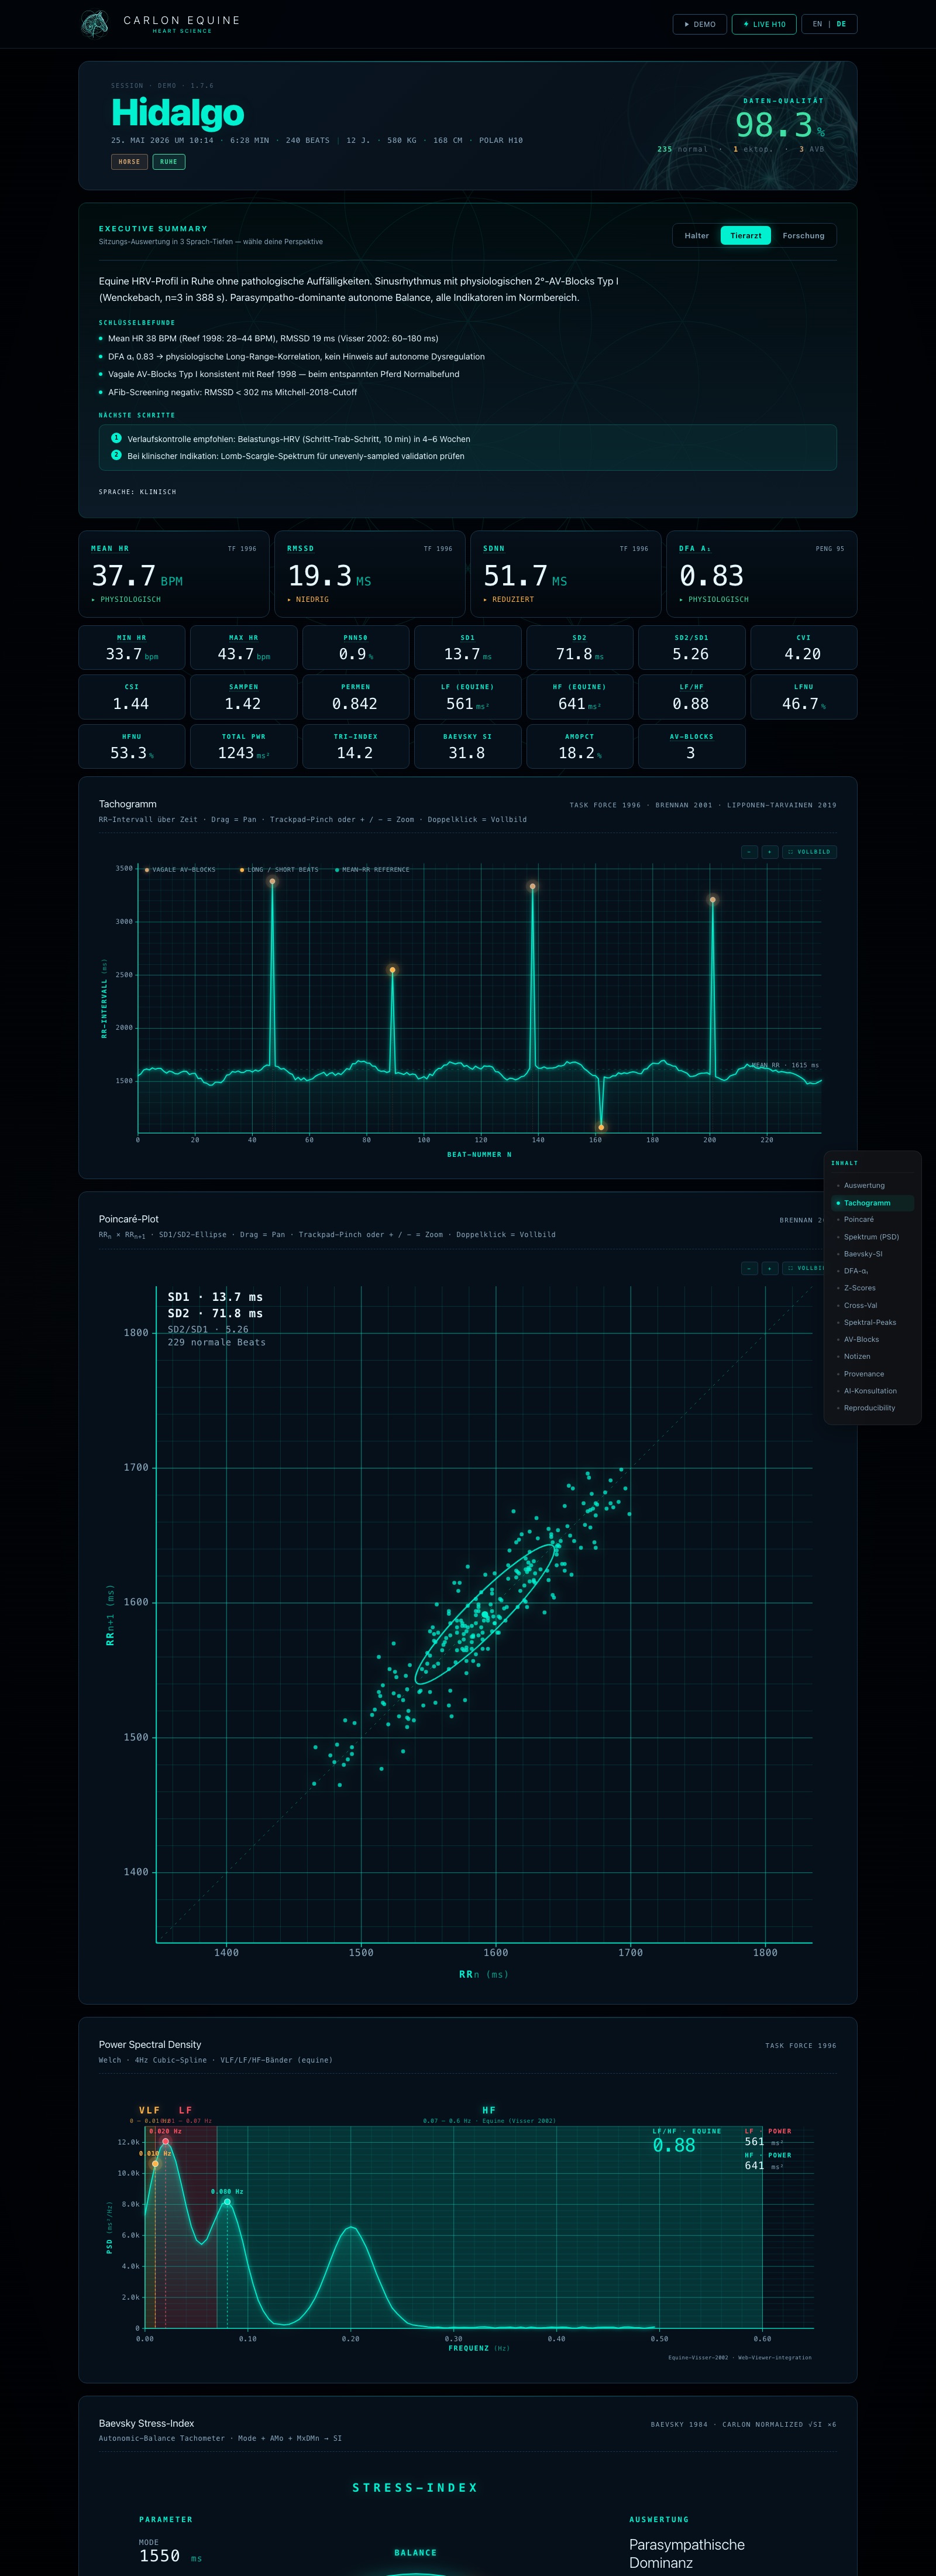This screenshot has height=2576, width=936.
Task: Click the SAMPEN 1.42 tile
Action: (x=244, y=697)
